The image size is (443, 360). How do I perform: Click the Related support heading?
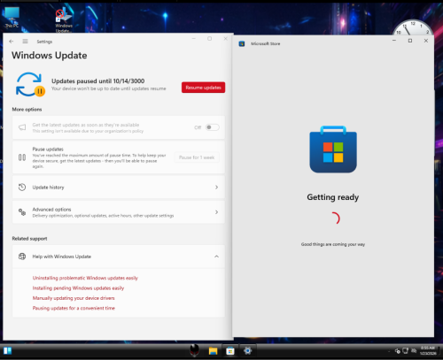coord(29,239)
